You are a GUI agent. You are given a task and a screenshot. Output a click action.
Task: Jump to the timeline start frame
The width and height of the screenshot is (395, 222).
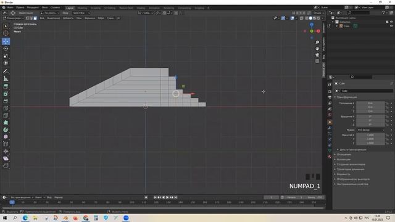click(x=155, y=197)
